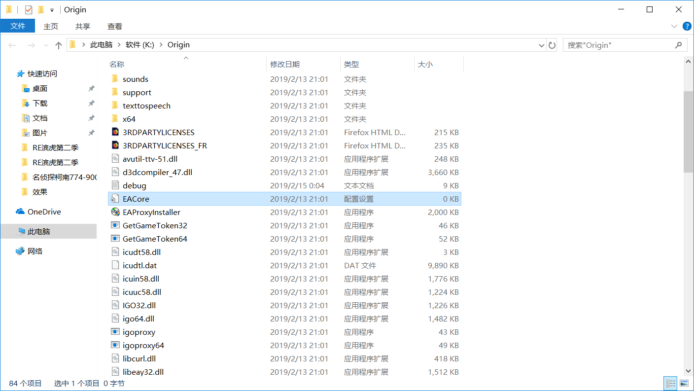Screen dimensions: 694x391
Task: Select the libcurl.dll file name
Action: point(139,358)
